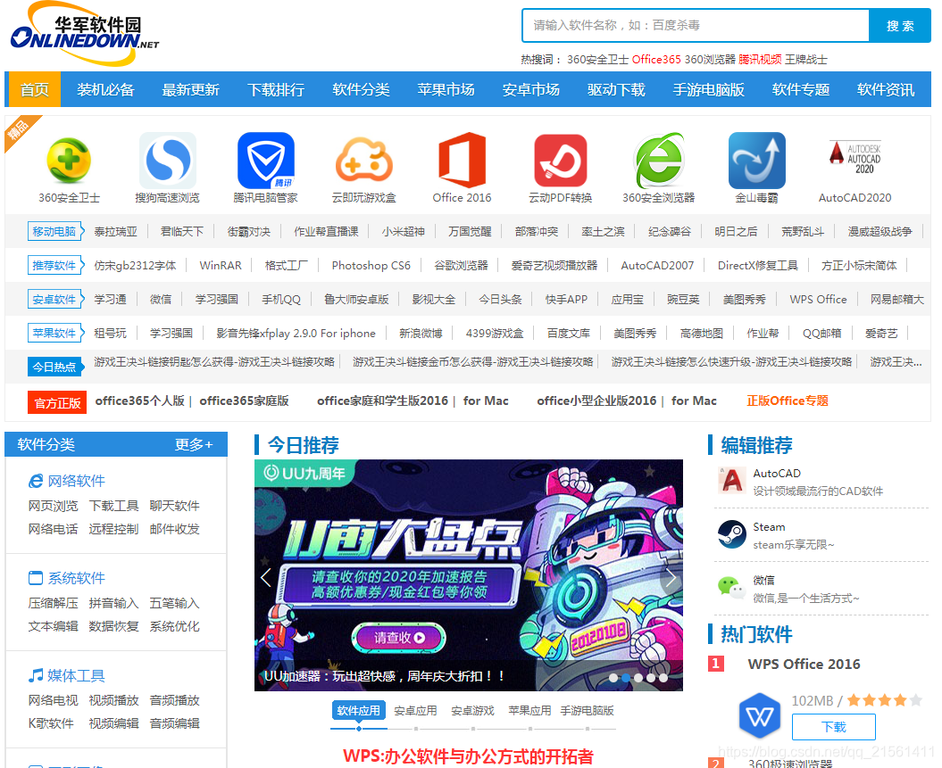942x768 pixels.
Task: Select the first banner carousel dot
Action: pyautogui.click(x=613, y=677)
